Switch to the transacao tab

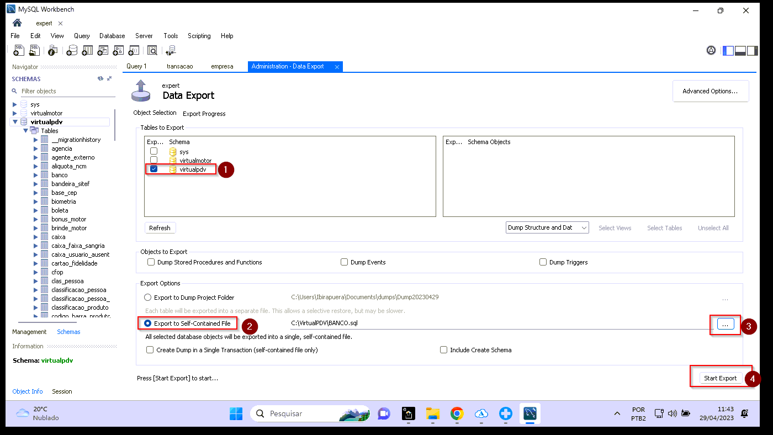(180, 66)
